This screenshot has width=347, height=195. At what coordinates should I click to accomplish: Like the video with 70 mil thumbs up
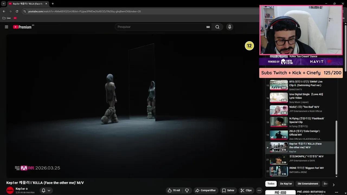pyautogui.click(x=174, y=190)
